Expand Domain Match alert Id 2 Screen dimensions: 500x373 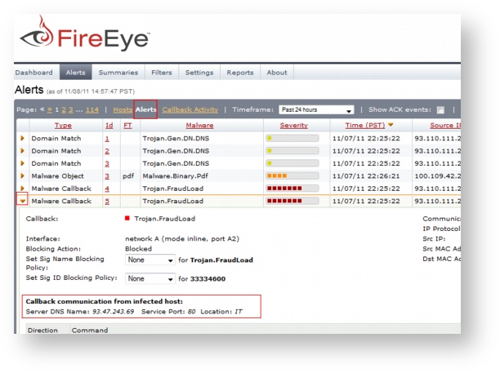pos(22,151)
